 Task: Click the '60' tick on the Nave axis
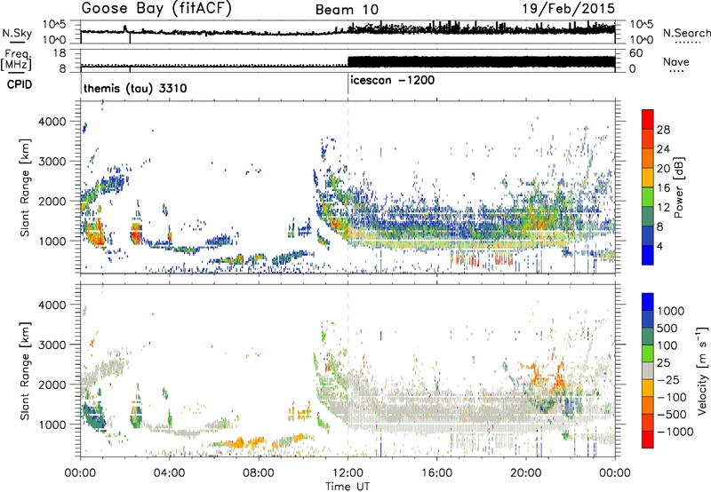click(x=635, y=53)
